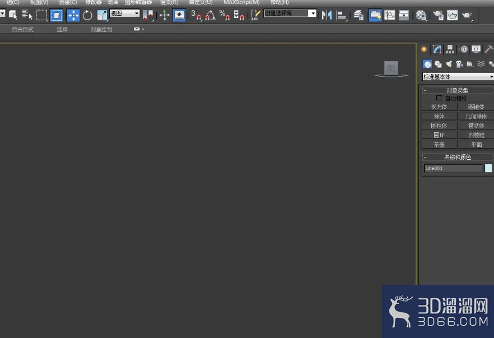Activate the Select and Scale tool
This screenshot has height=338, width=494.
(102, 15)
